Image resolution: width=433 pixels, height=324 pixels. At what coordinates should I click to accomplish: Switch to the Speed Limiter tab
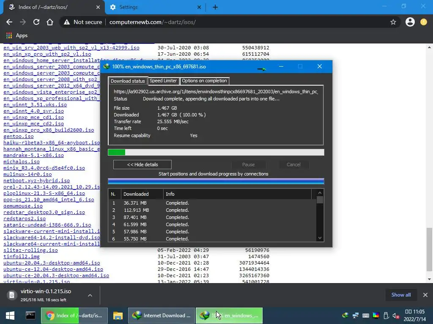coord(163,81)
